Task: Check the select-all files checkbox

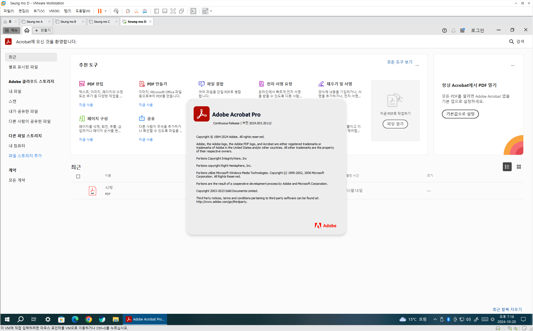Action: point(78,176)
